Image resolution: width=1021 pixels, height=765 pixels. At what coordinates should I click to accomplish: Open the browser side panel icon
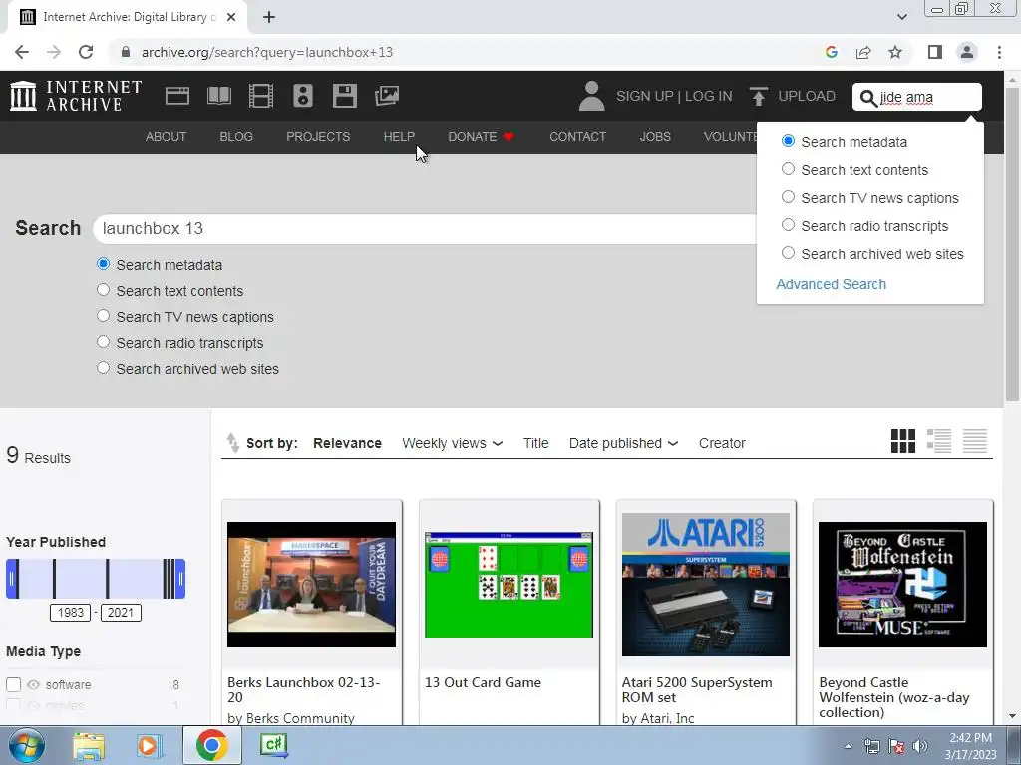[935, 52]
